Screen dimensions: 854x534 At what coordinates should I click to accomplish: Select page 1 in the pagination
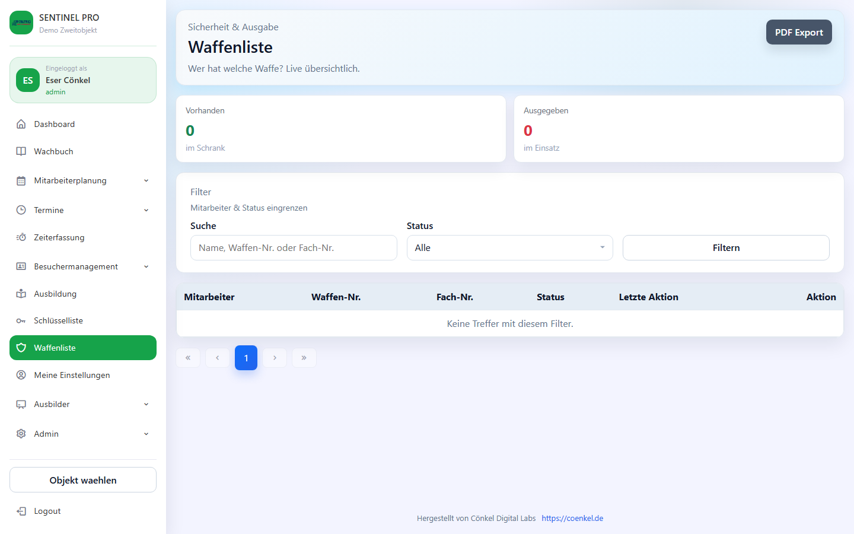246,358
